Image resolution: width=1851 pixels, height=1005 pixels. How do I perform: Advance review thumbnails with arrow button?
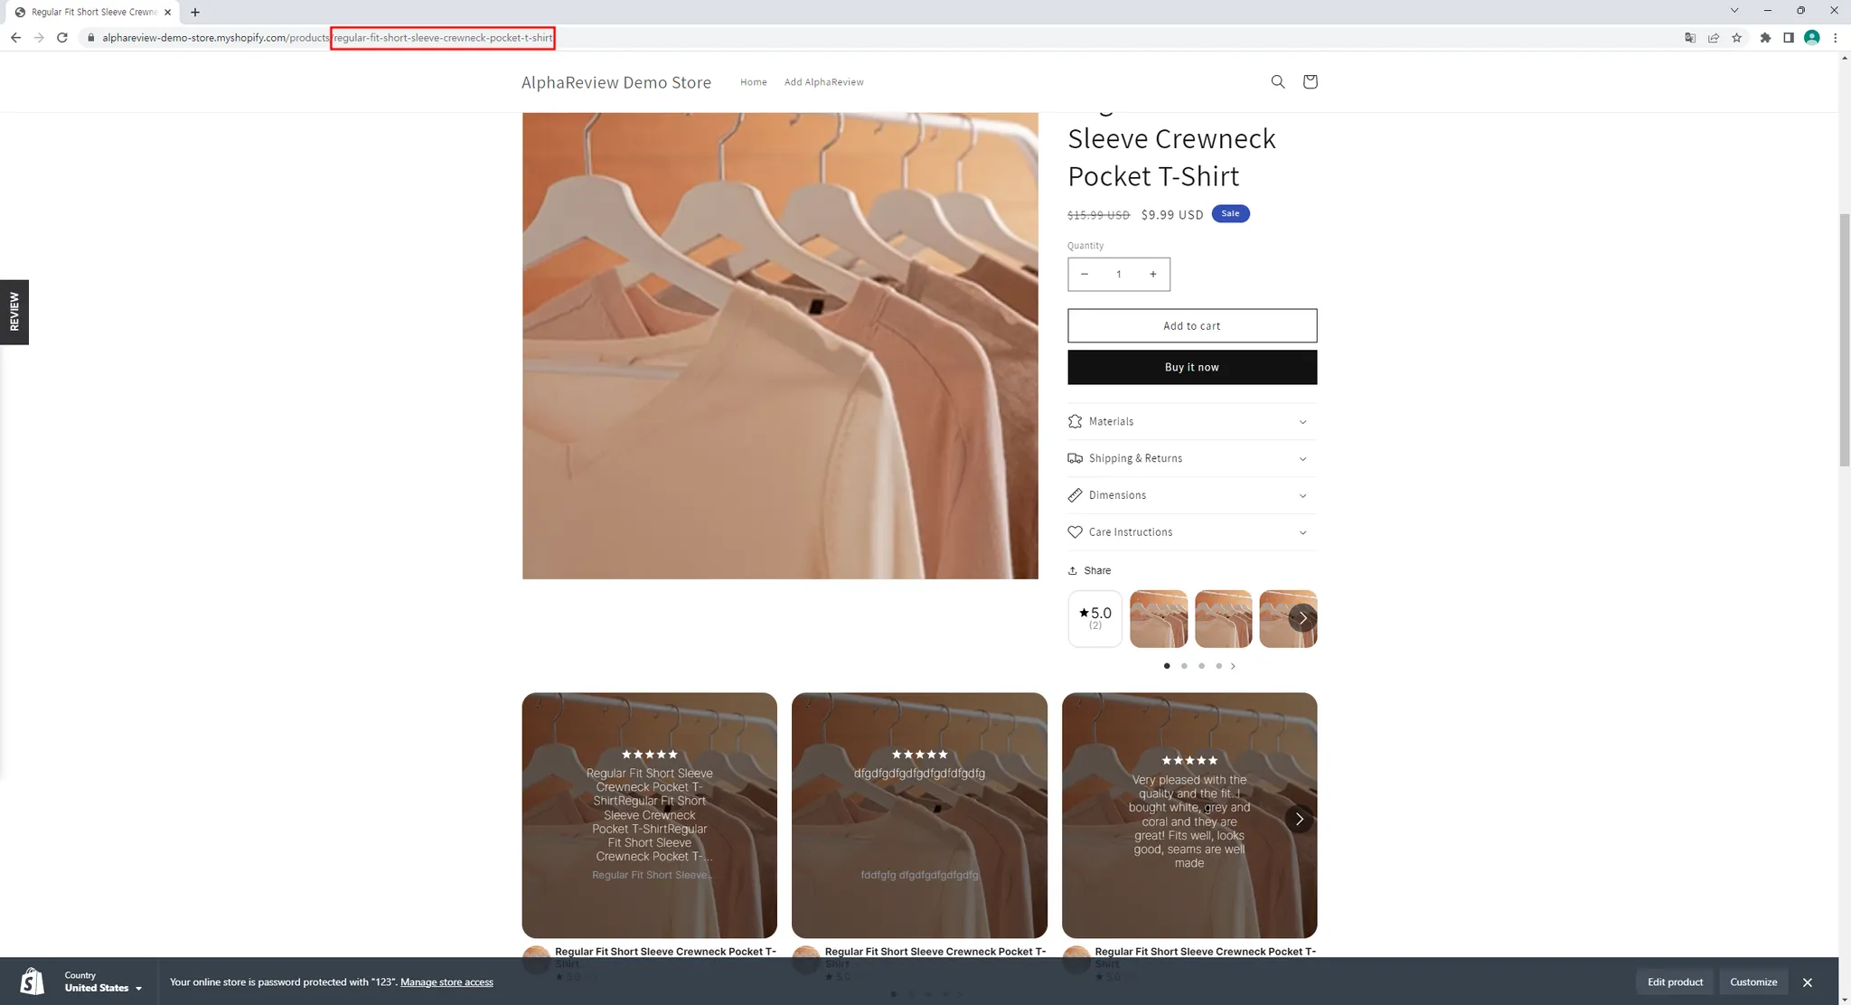pos(1302,618)
